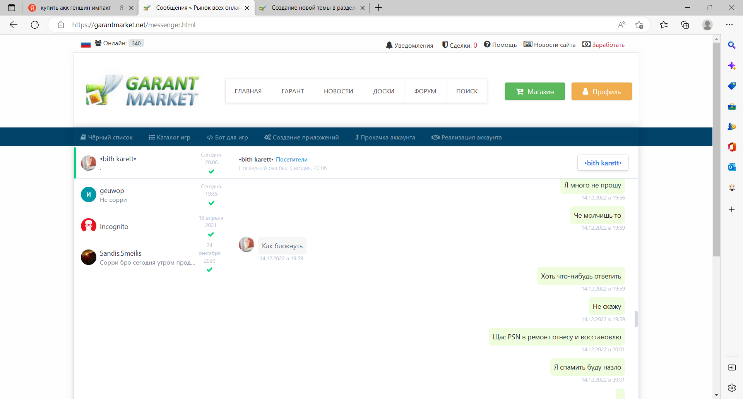
Task: Open Реализация аккаунта link
Action: tap(467, 137)
